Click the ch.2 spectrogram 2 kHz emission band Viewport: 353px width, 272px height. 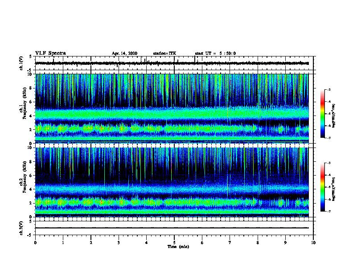click(x=172, y=202)
